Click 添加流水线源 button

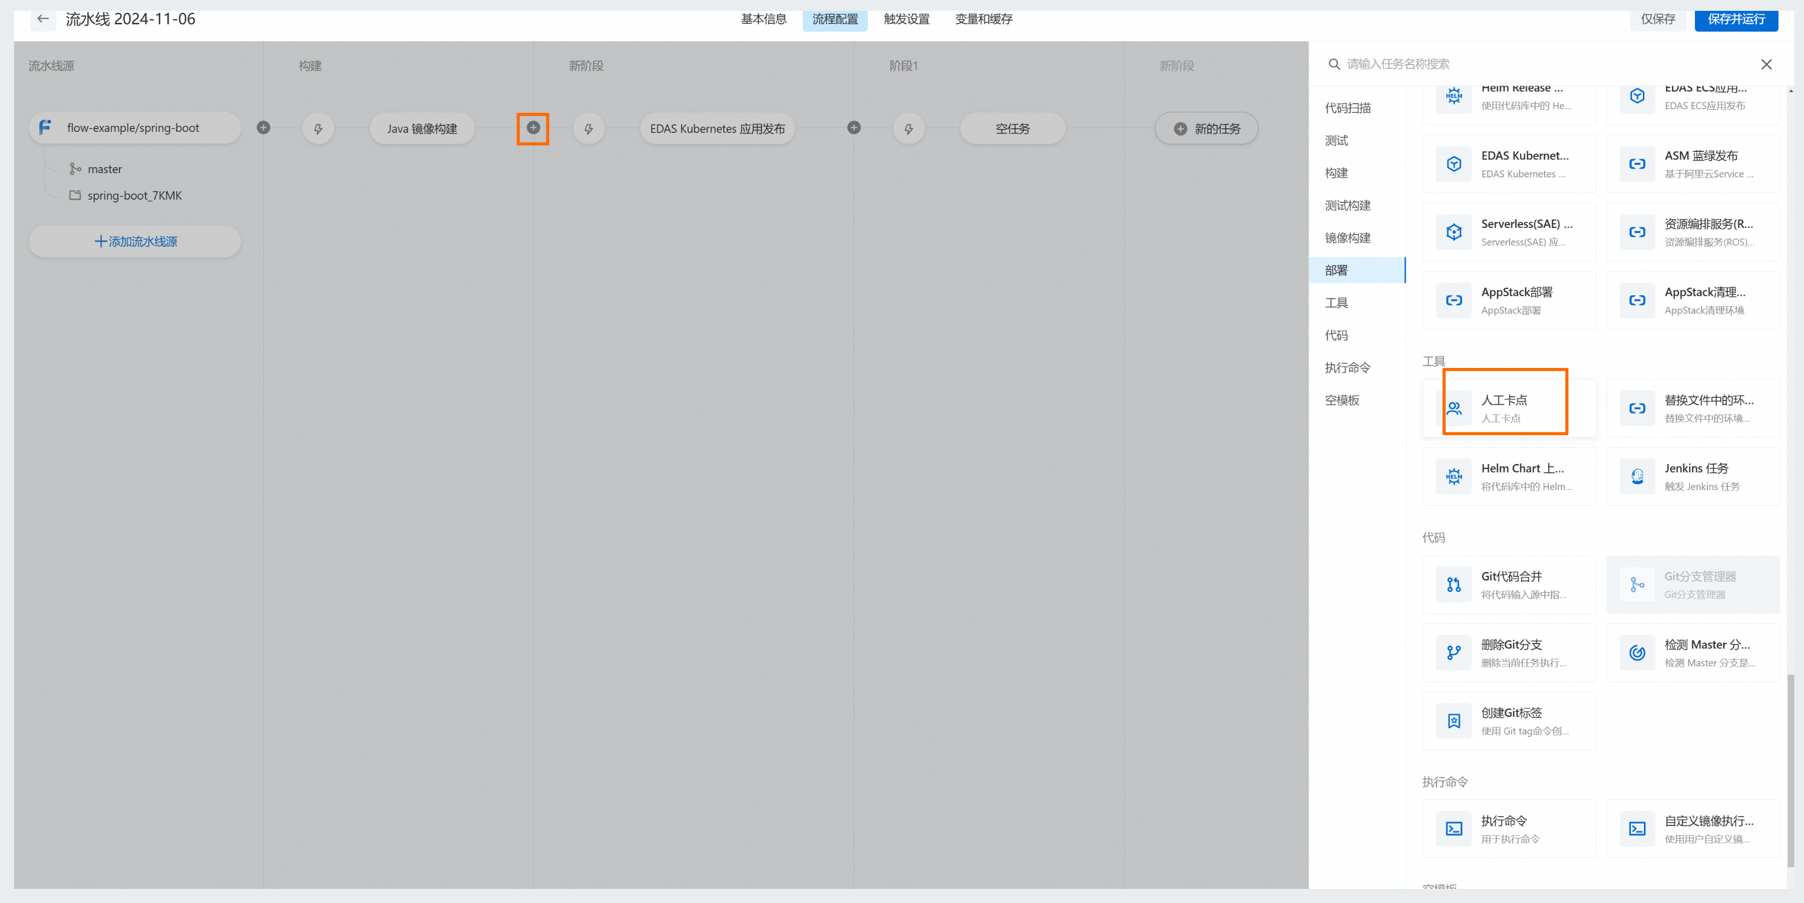[x=135, y=241]
